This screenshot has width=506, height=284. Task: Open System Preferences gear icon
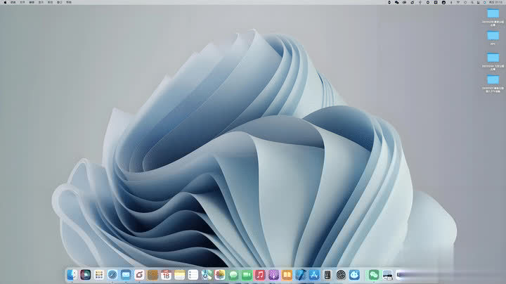(x=341, y=275)
